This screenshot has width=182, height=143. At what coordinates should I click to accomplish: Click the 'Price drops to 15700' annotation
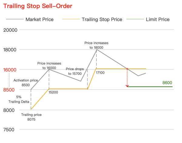coord(75,71)
